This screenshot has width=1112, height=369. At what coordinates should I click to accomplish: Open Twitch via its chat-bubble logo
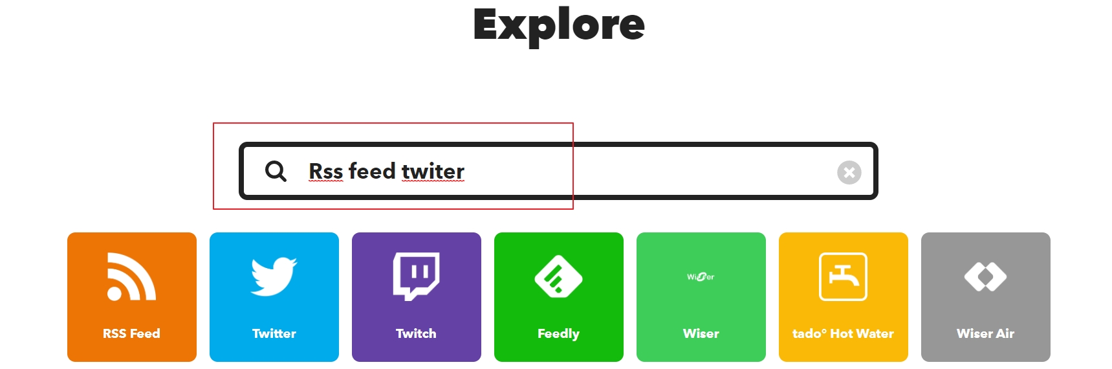point(417,276)
